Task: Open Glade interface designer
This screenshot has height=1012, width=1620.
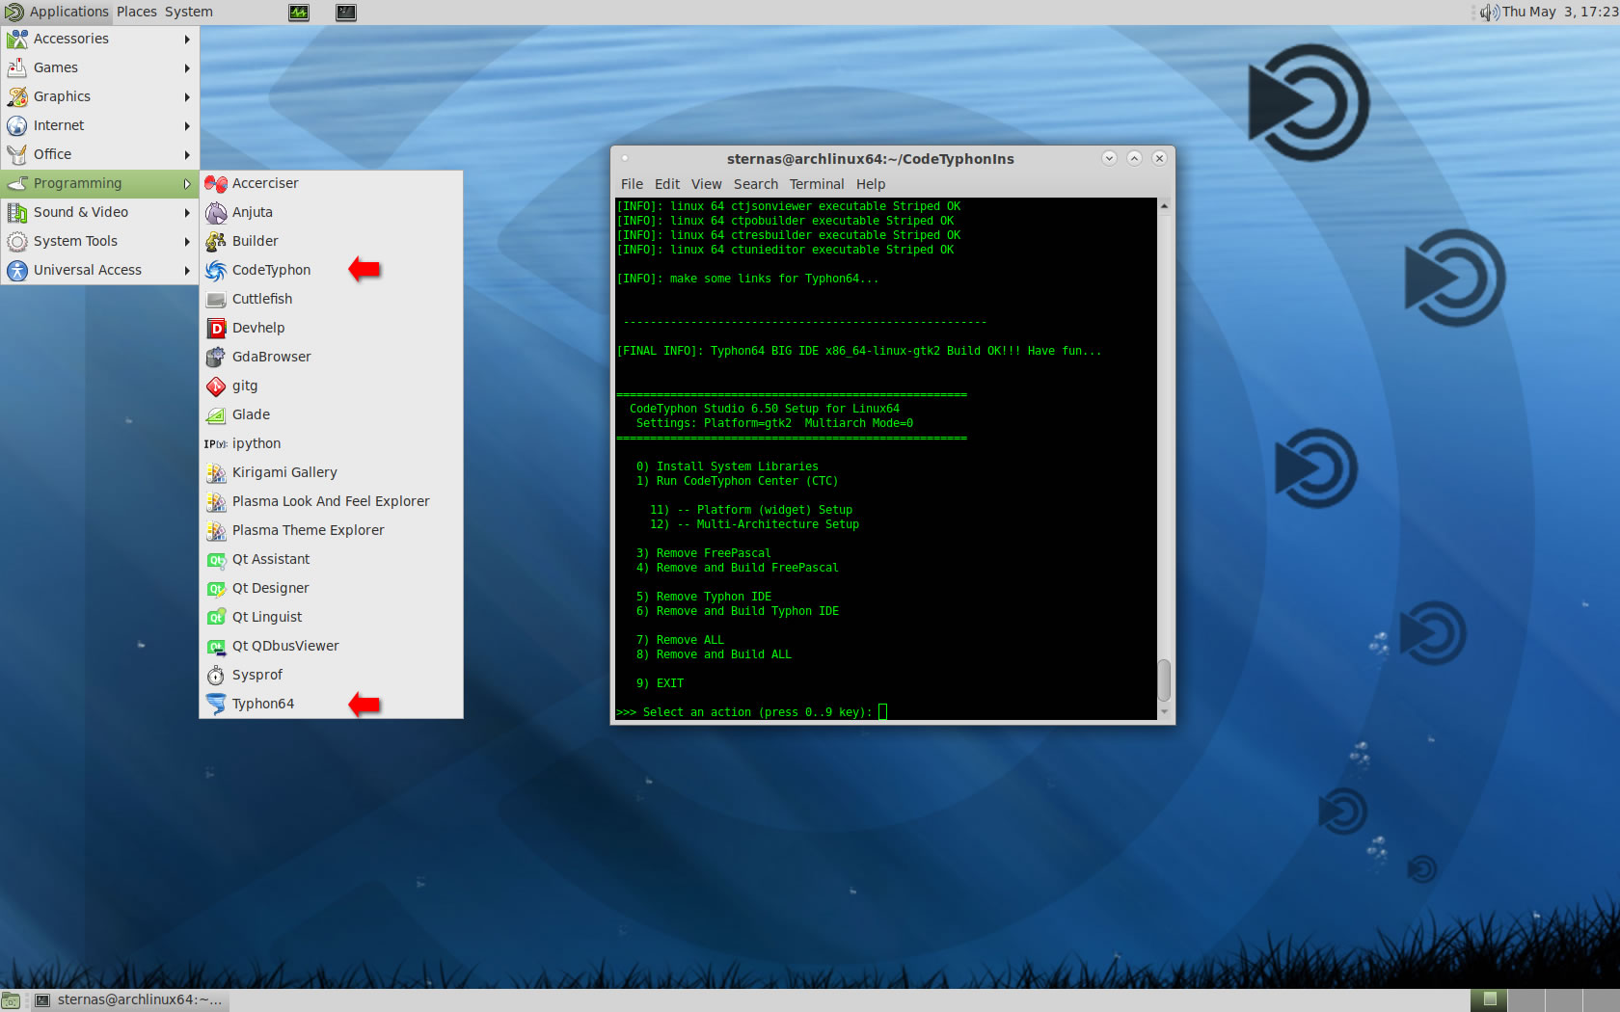Action: click(331, 414)
